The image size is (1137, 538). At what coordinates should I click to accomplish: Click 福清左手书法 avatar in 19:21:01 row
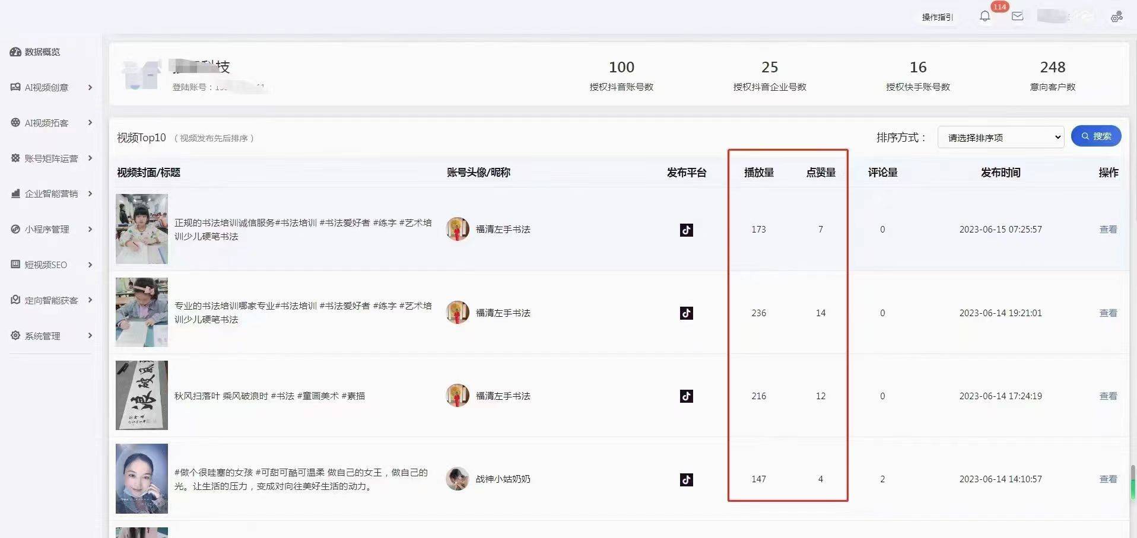coord(458,313)
